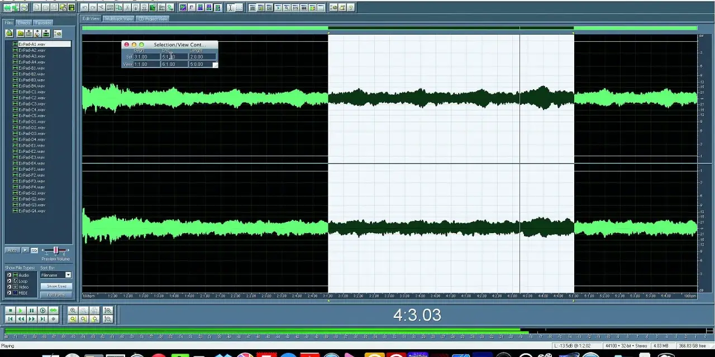Click the large 4:3.03 time display
715x357 pixels.
(417, 315)
